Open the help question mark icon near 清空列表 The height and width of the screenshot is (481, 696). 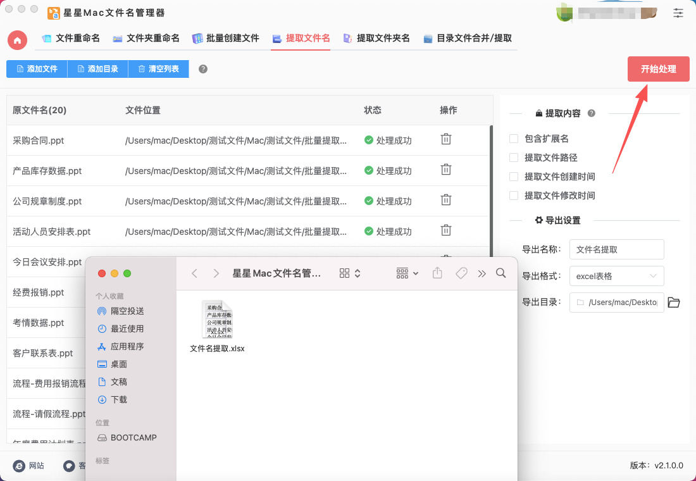tap(203, 69)
